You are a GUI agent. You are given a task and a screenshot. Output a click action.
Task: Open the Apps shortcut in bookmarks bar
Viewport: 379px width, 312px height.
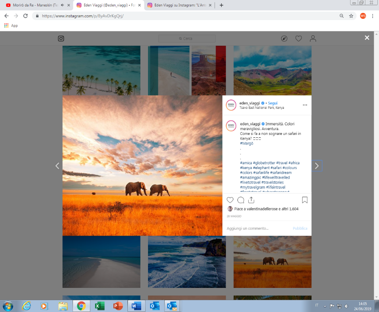tap(11, 25)
